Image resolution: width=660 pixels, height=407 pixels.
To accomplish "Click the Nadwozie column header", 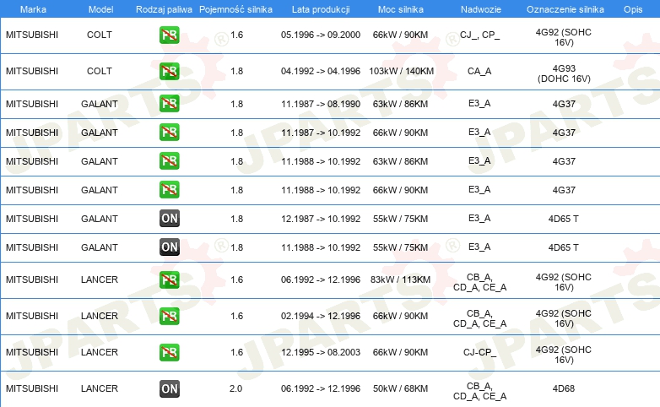I will coord(481,9).
